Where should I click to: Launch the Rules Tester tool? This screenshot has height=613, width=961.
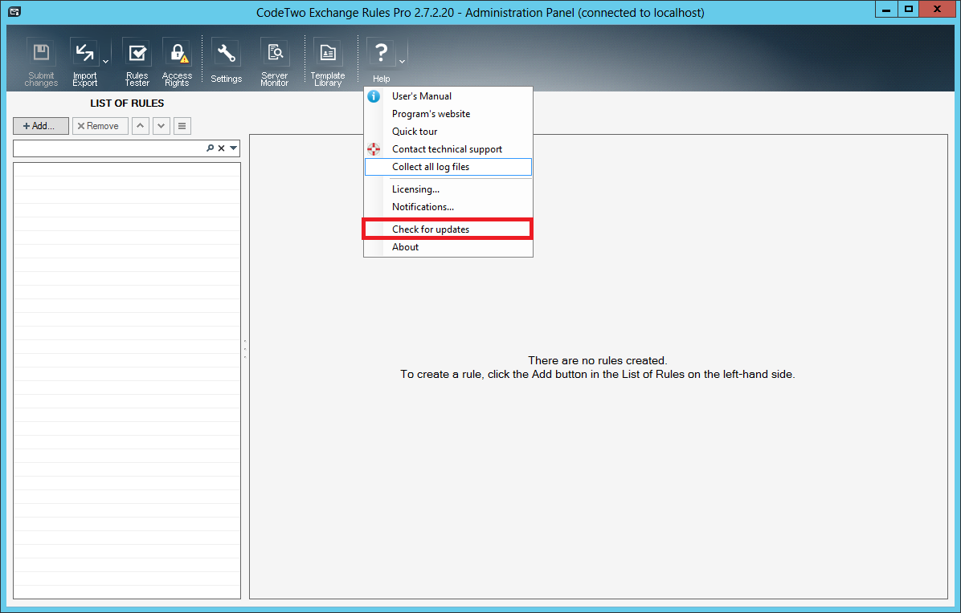(x=137, y=53)
